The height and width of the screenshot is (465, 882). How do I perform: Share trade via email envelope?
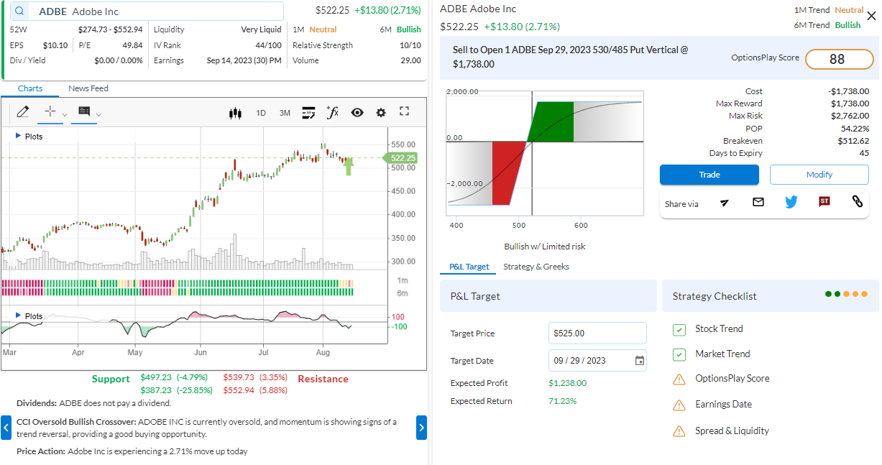[x=758, y=202]
